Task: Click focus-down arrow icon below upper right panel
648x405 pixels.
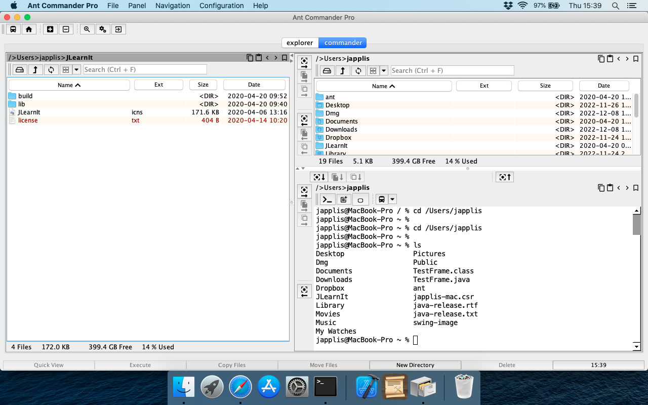Action: (319, 177)
